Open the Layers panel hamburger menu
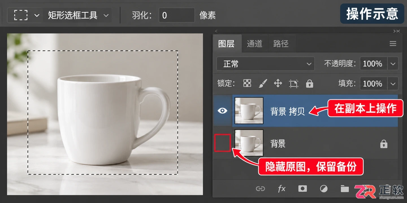The height and width of the screenshot is (203, 407). pos(393,44)
